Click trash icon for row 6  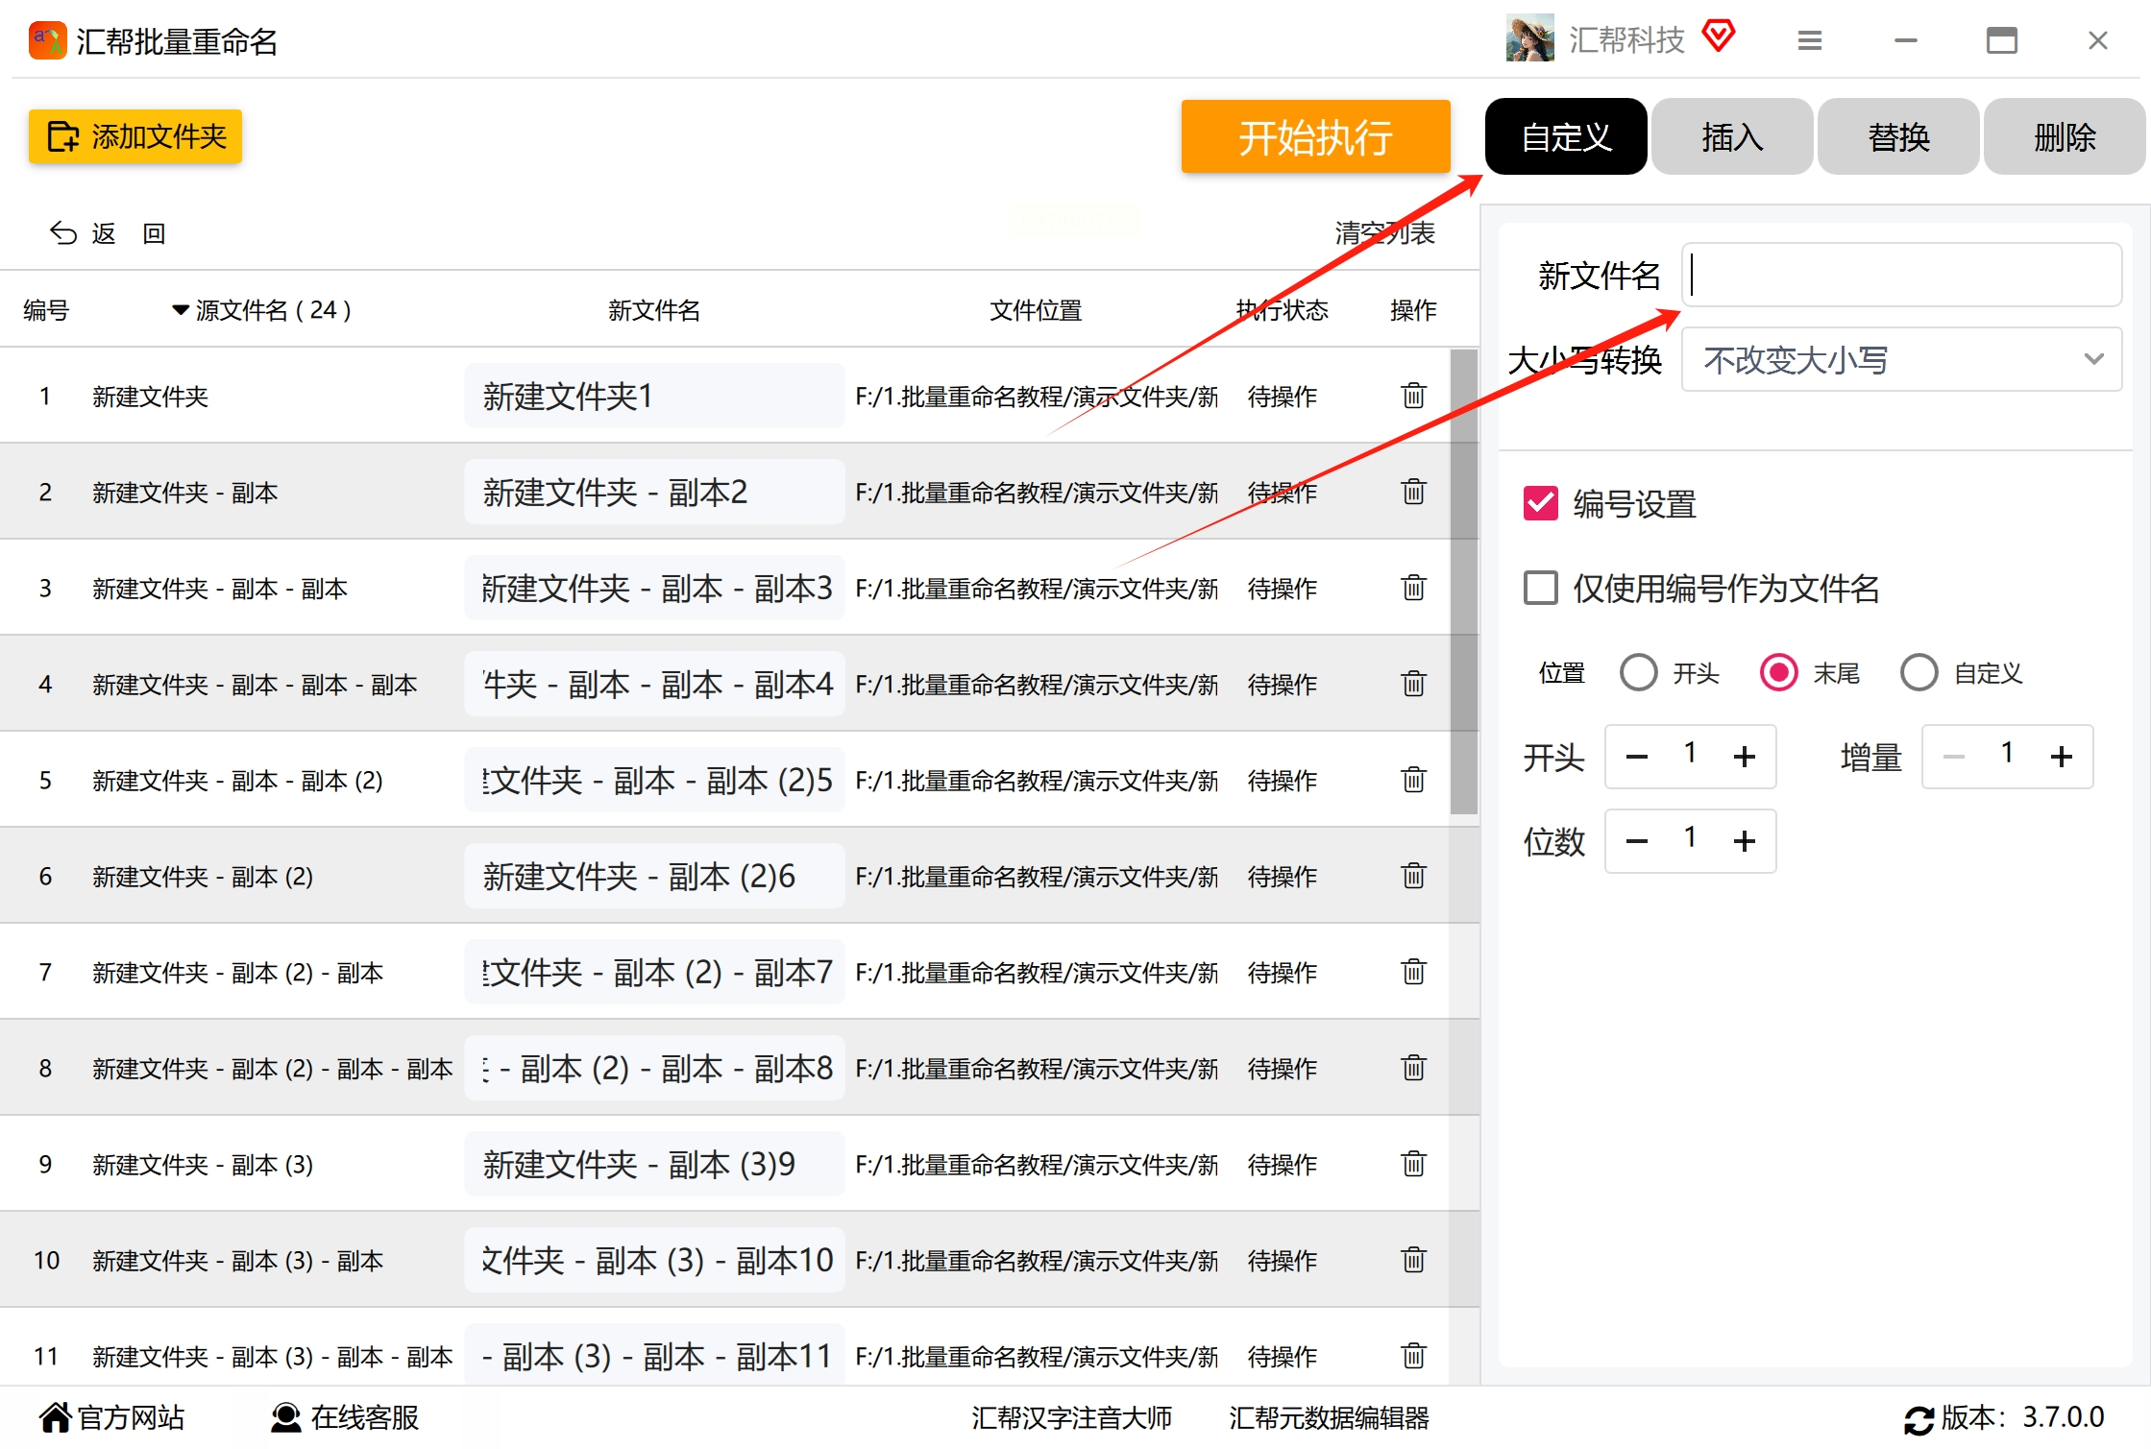point(1412,876)
